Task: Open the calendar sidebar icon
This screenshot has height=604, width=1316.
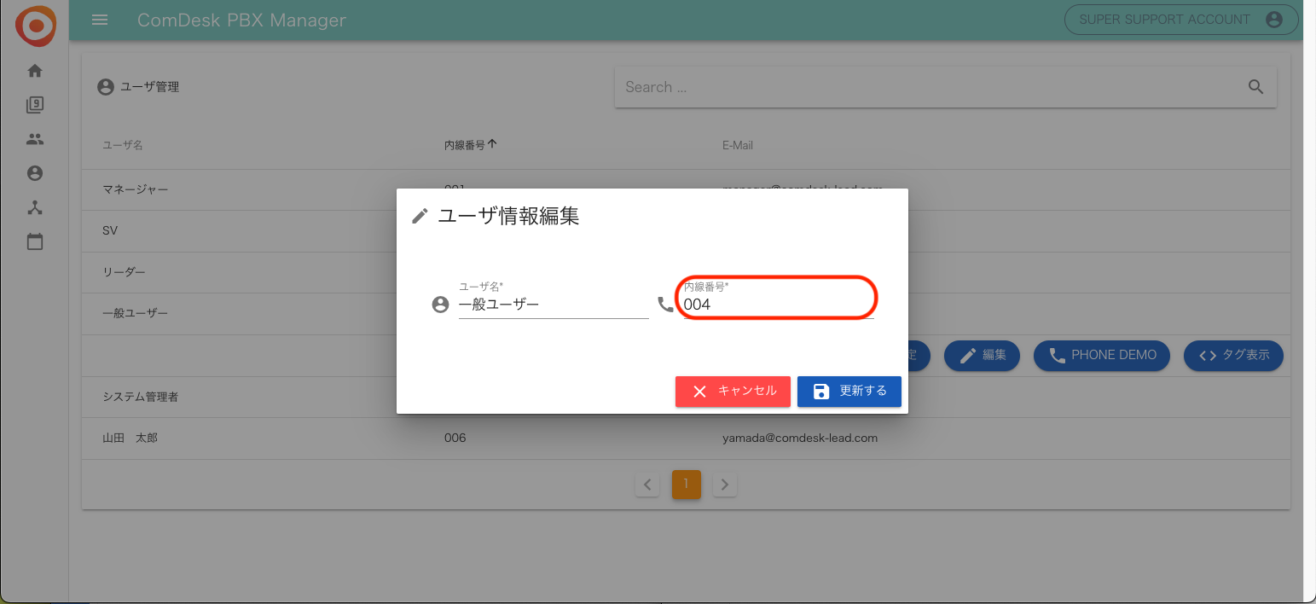Action: click(35, 241)
